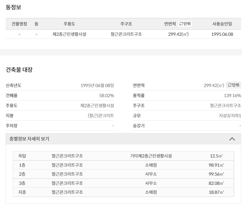Click the 주용도 column header in the 동정보 table
The image size is (242, 207).
[x=69, y=24]
